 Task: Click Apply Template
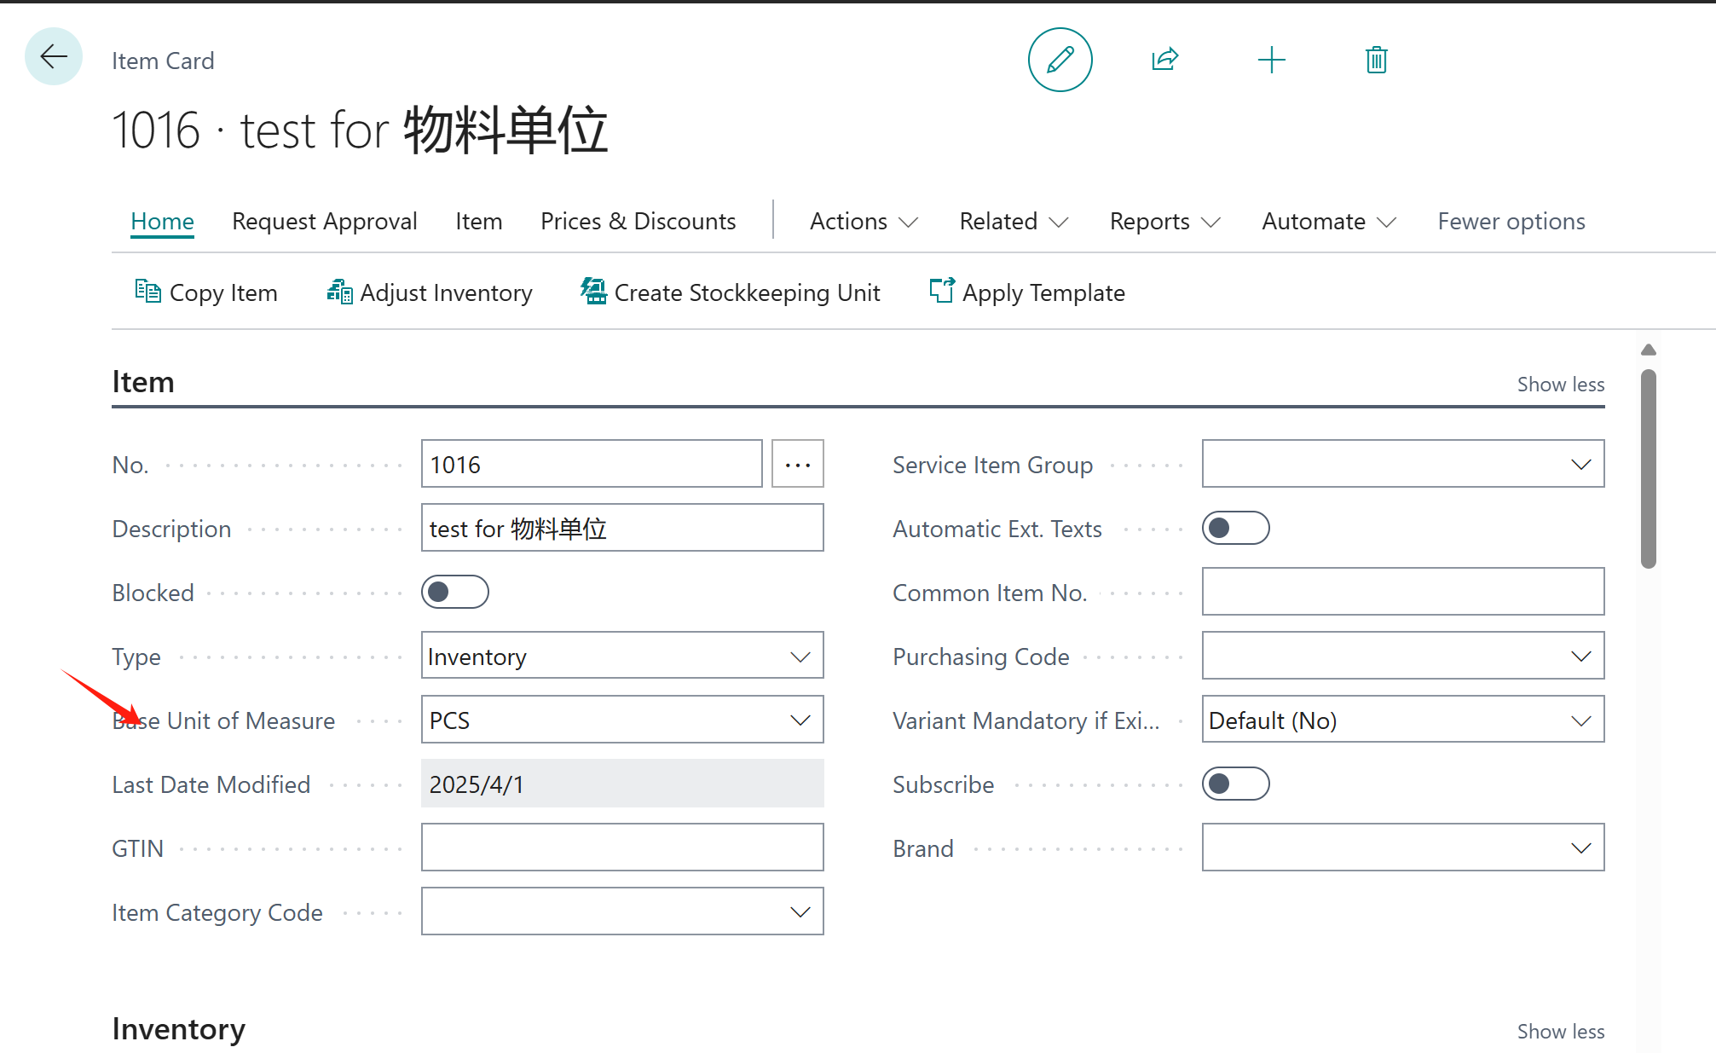[1027, 292]
